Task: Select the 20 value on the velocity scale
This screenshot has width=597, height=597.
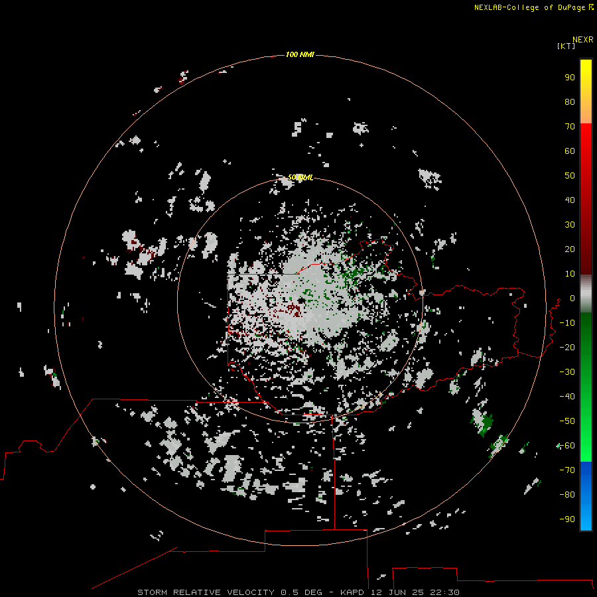Action: tap(570, 249)
